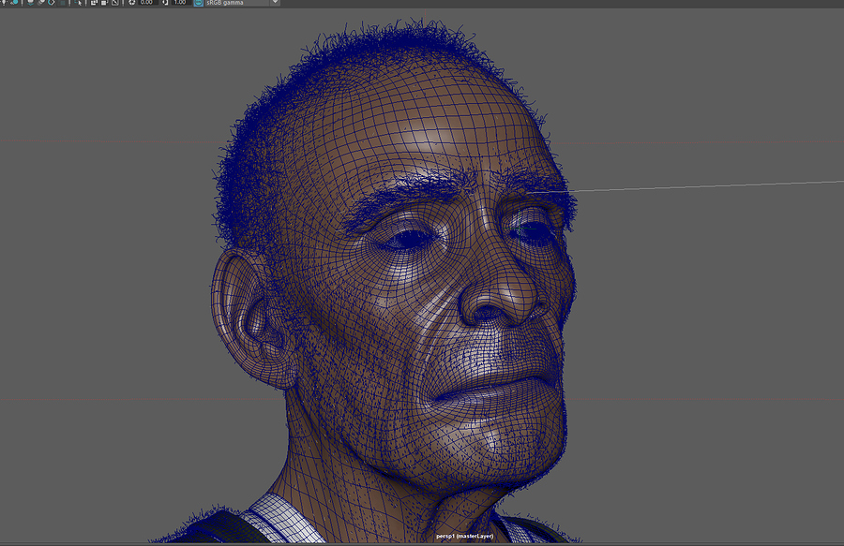
Task: Toggle the view color management icon
Action: [x=198, y=3]
